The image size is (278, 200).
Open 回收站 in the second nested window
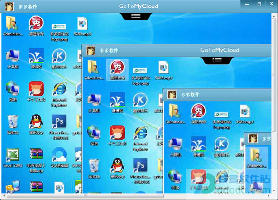pyautogui.click(x=94, y=169)
